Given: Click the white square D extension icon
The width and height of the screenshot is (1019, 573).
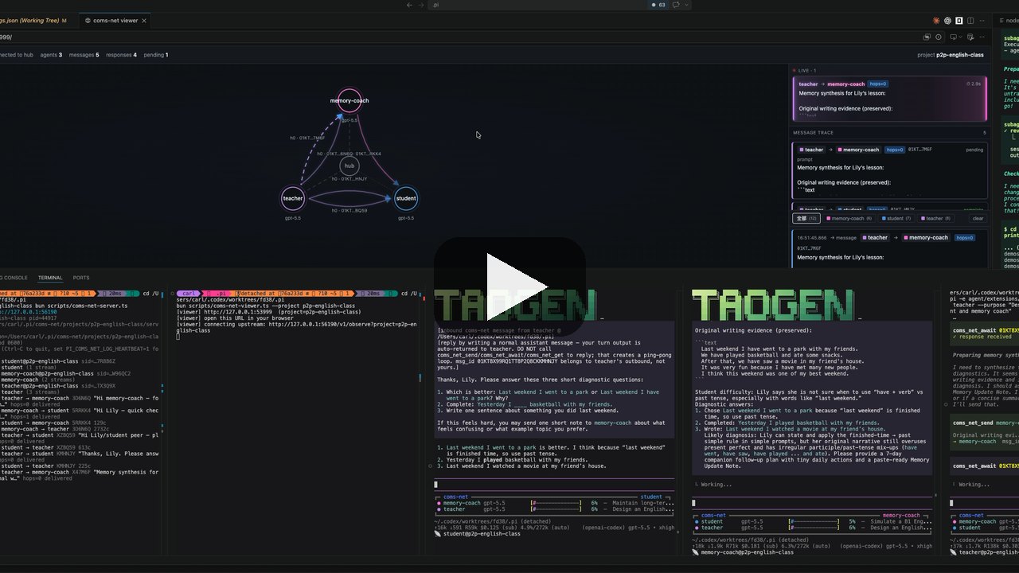Looking at the screenshot, I should tap(959, 21).
